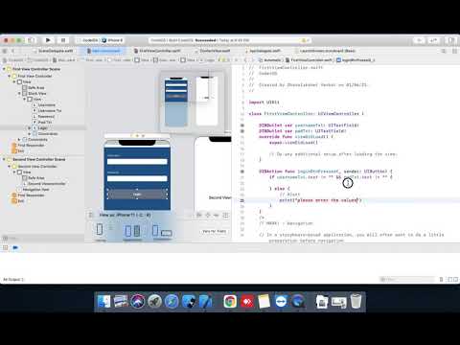
Task: Choose landscape orientation icon
Action: point(167,233)
